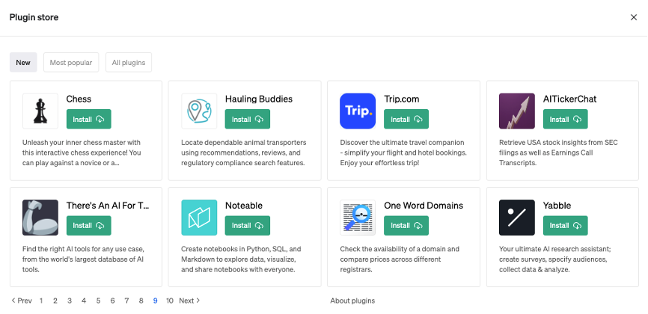The height and width of the screenshot is (314, 648).
Task: Install the Chess plugin
Action: pyautogui.click(x=88, y=119)
